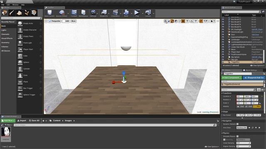Click the Blueprints toolbar icon
The width and height of the screenshot is (266, 149).
coord(104,13)
